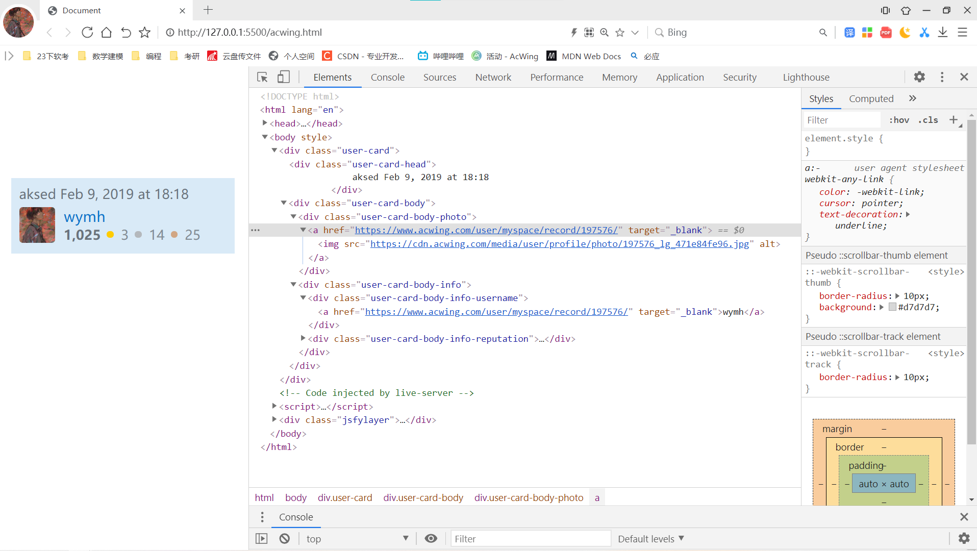Click the undo close tab icon
The height and width of the screenshot is (551, 977).
pos(126,33)
